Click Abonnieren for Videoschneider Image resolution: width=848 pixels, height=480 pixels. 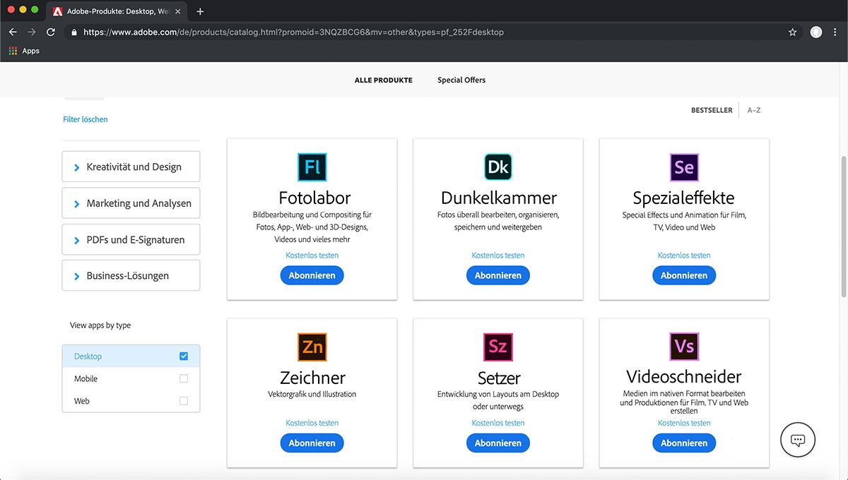coord(684,443)
